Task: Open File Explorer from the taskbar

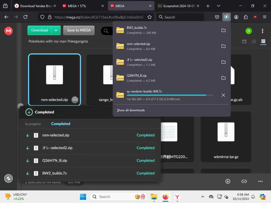Action: pyautogui.click(x=154, y=197)
